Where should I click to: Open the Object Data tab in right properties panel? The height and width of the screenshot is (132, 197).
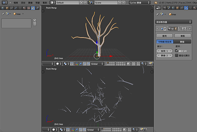click(190, 8)
